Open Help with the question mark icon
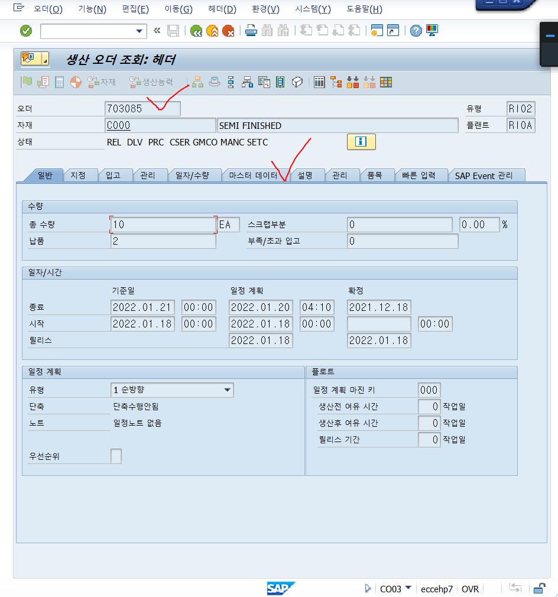Viewport: 558px width, 597px height. pos(416,31)
